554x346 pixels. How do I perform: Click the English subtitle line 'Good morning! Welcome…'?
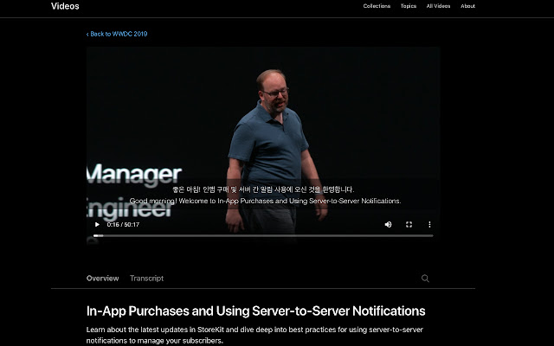(x=265, y=201)
